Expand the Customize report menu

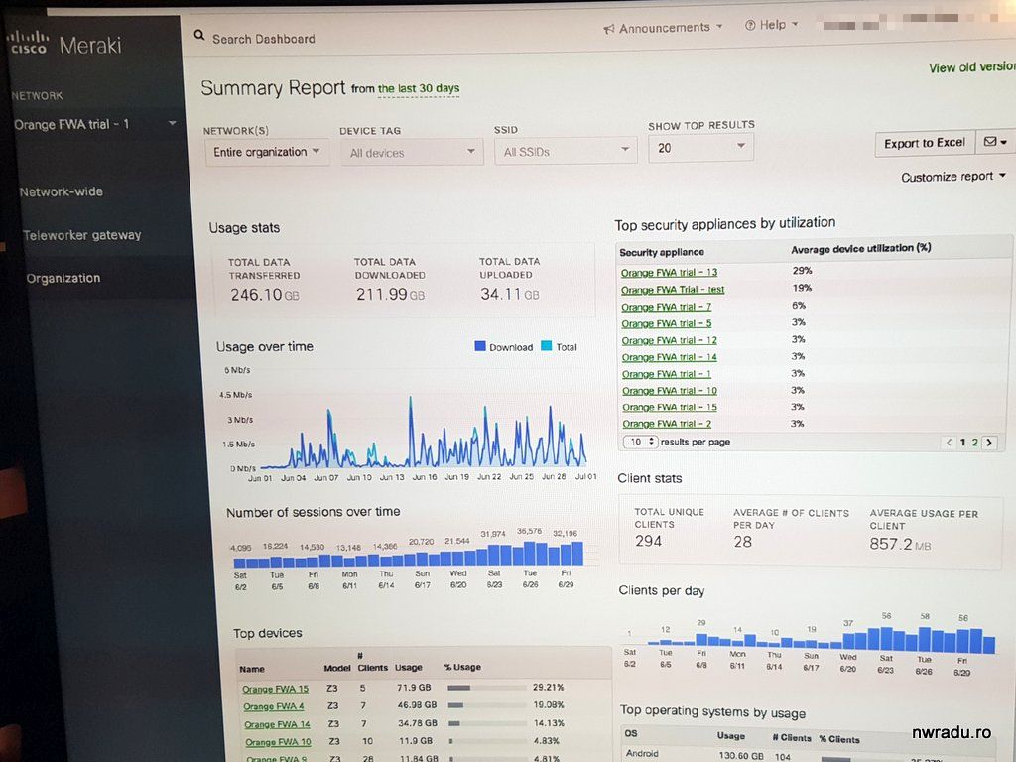pos(953,177)
